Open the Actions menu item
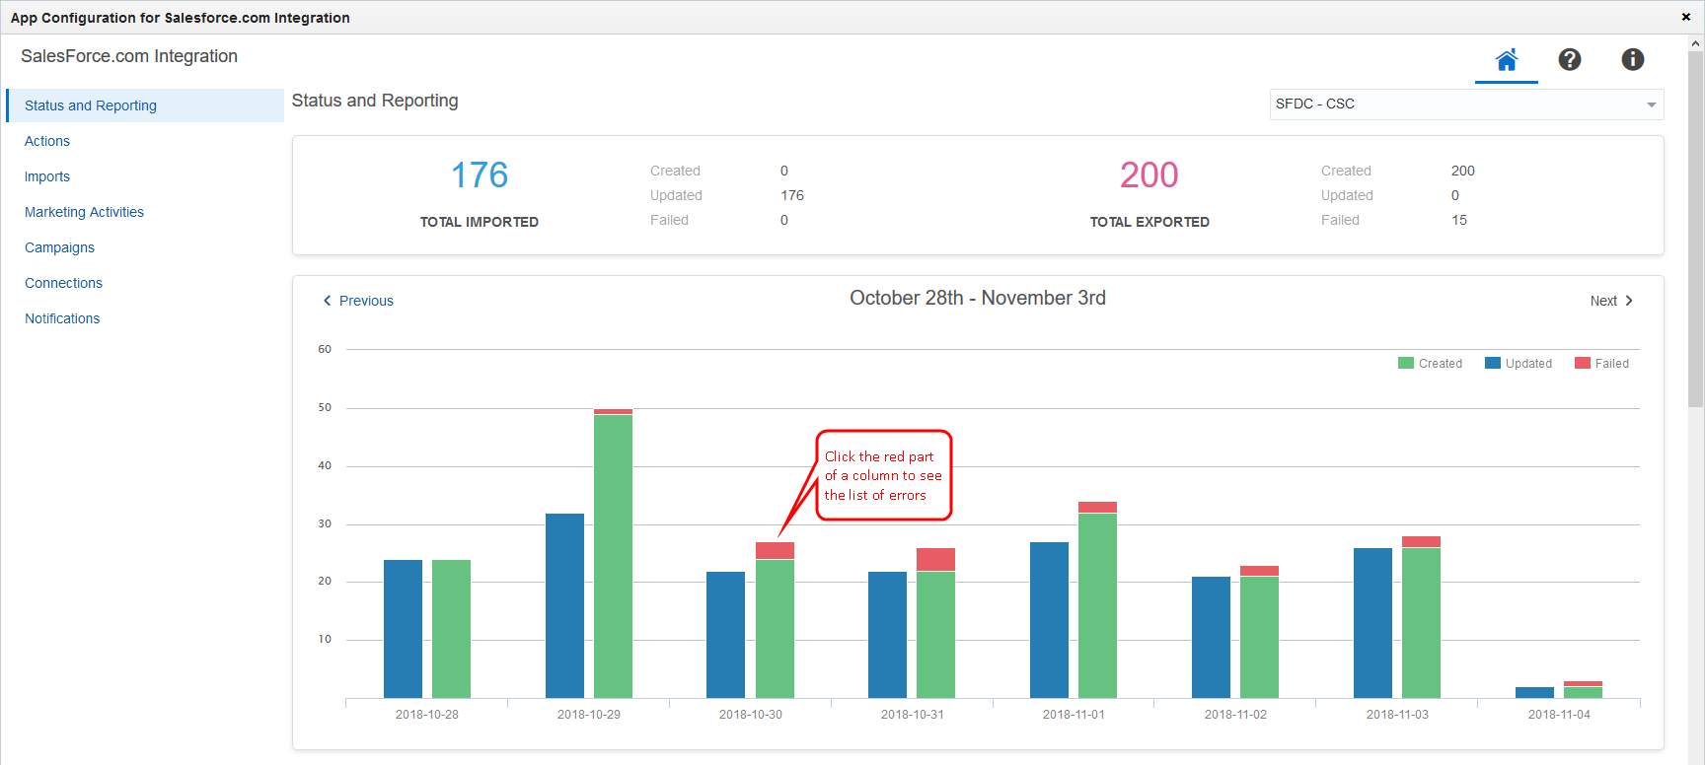The height and width of the screenshot is (765, 1705). click(47, 141)
